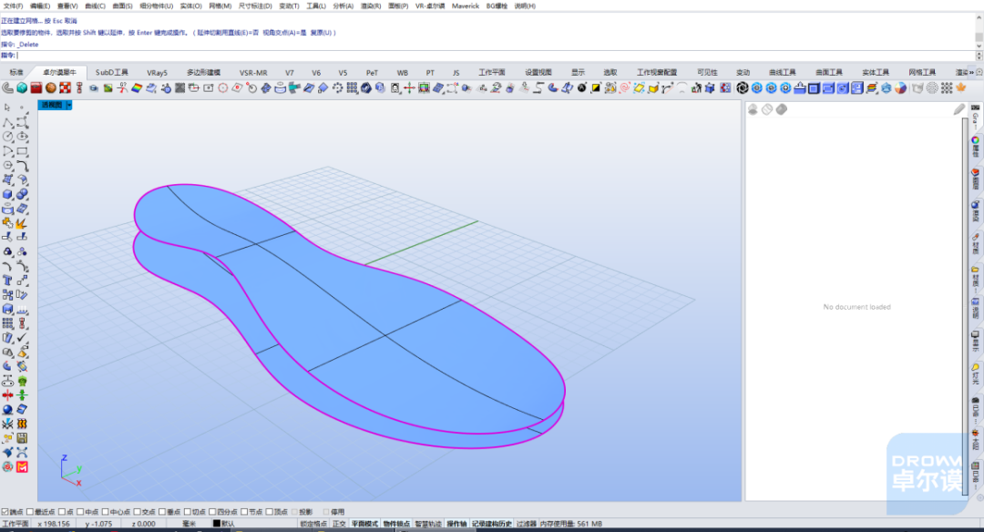Click the pink spiral icon in toolbar
Viewport: 984px width, 532px height.
pyautogui.click(x=624, y=87)
